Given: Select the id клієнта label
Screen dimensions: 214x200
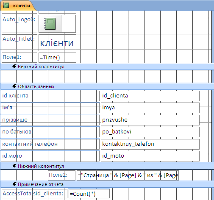Looking at the screenshot, I should point(50,96).
